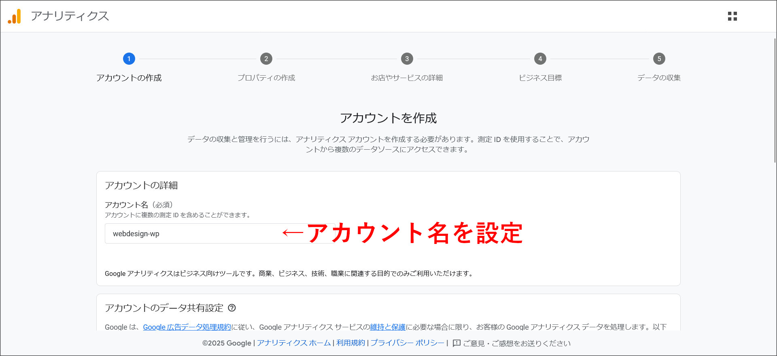Open help icon beside アカウントのデータ共有設定

[232, 308]
